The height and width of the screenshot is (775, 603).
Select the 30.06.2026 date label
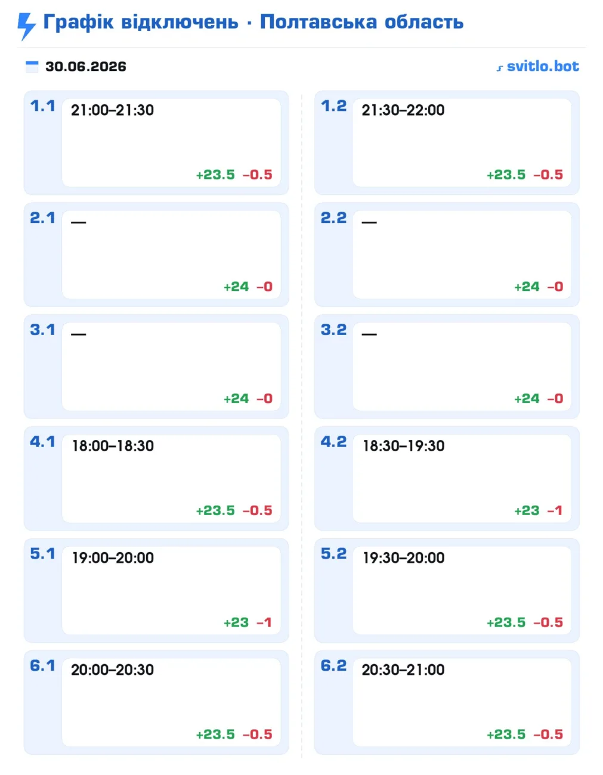86,66
